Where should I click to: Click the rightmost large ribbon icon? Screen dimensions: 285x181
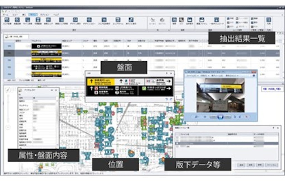click(x=269, y=20)
